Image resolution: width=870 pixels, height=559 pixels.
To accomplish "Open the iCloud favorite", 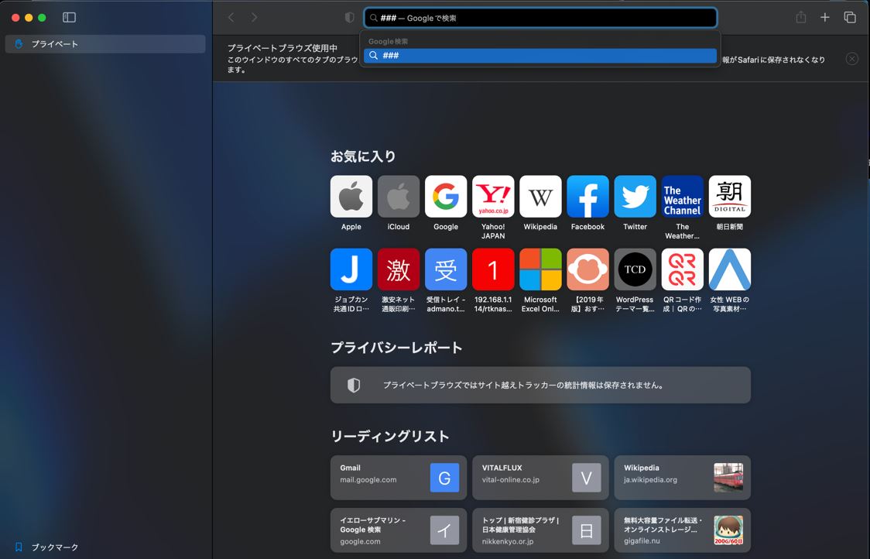I will (x=399, y=197).
